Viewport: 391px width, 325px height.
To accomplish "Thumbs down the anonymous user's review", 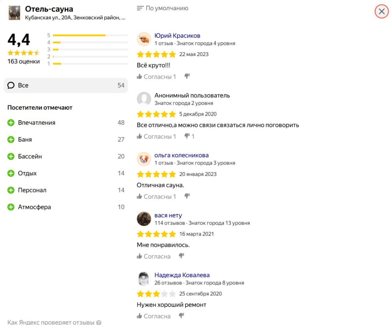I will pyautogui.click(x=187, y=136).
